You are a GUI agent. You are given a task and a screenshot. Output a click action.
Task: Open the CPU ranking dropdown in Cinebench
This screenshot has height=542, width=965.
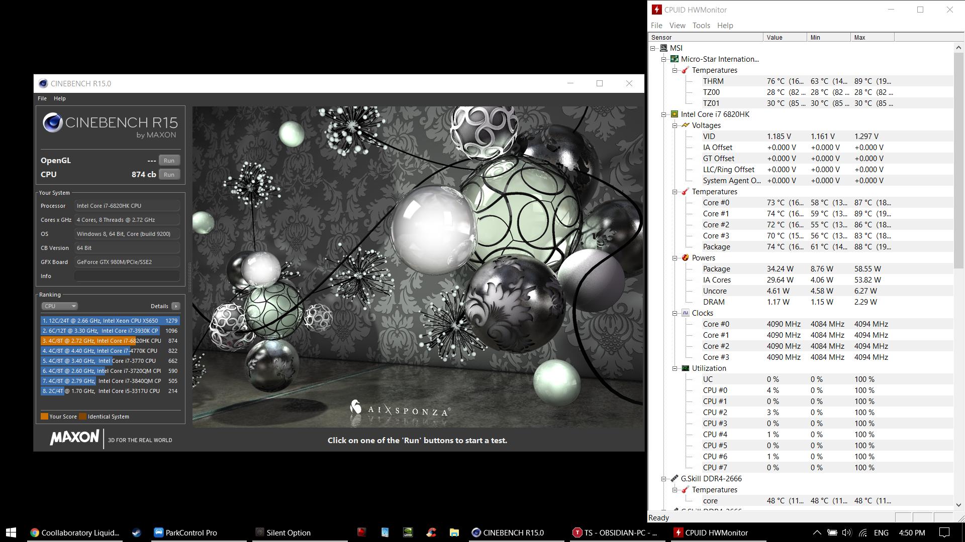pyautogui.click(x=59, y=306)
